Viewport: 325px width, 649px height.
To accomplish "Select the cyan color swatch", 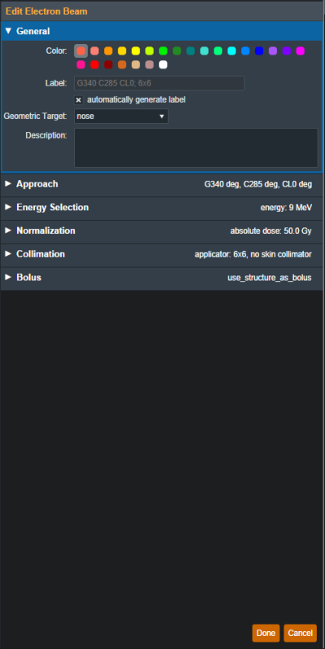I will pos(232,51).
